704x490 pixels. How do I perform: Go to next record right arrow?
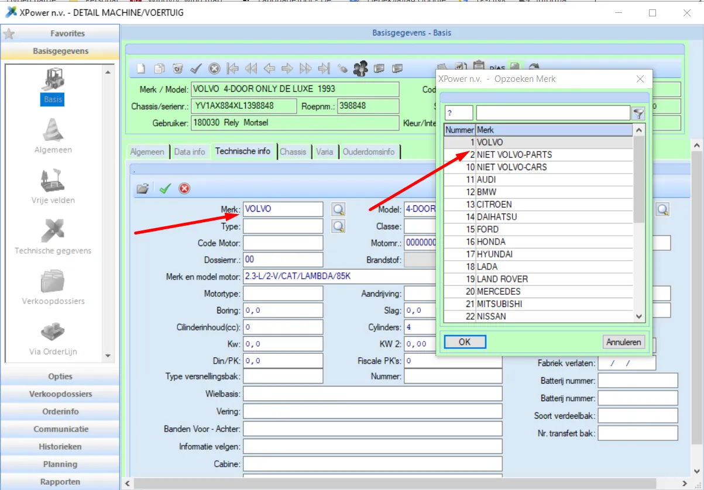[287, 69]
